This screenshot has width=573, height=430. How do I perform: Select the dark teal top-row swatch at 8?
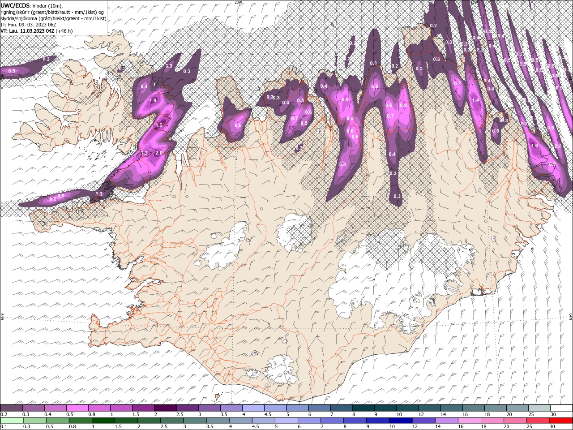(x=363, y=408)
